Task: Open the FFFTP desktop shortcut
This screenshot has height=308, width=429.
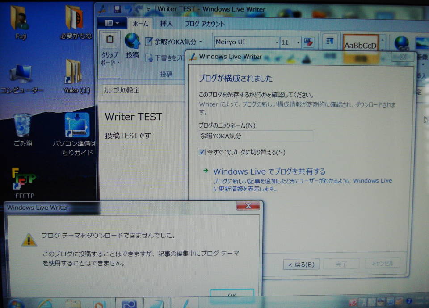Action: click(24, 180)
